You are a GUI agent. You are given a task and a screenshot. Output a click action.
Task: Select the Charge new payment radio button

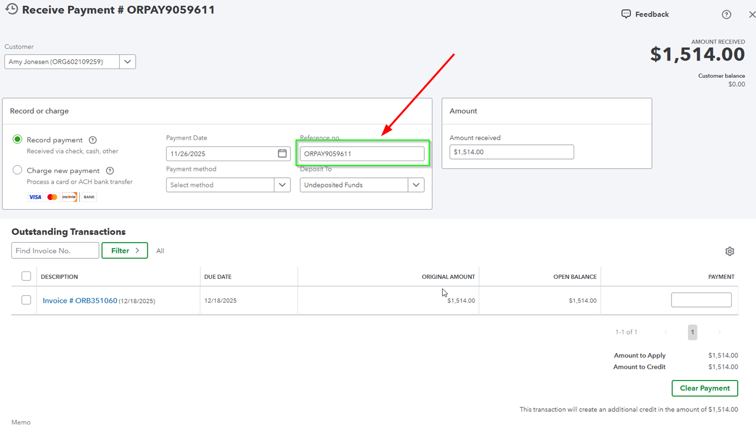point(17,169)
